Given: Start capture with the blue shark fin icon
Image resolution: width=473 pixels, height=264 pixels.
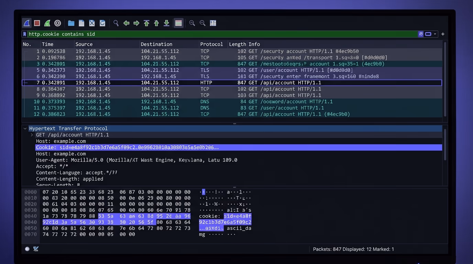Looking at the screenshot, I should coord(27,23).
